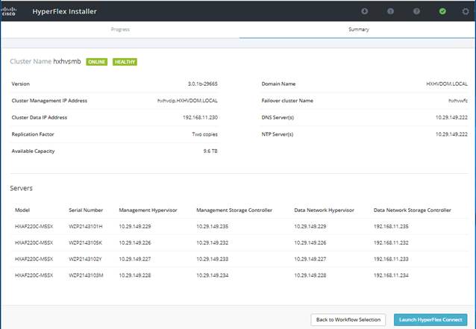Select failover cluster name hxhvwfc

(458, 101)
